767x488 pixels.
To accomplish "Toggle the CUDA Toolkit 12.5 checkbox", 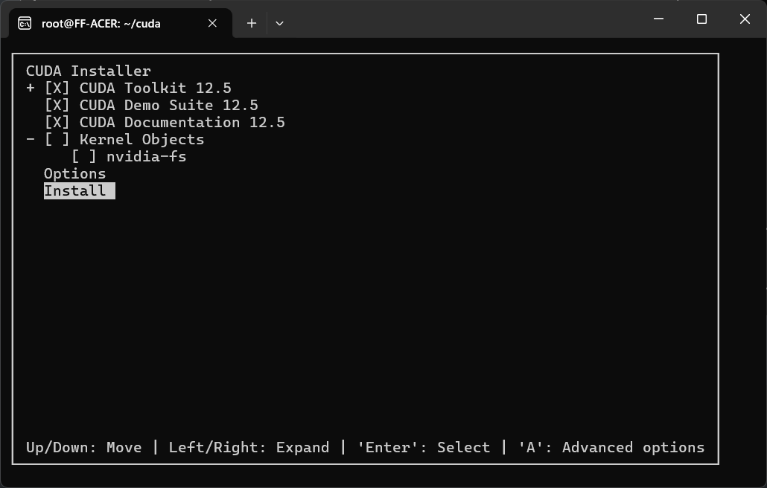I will 57,88.
